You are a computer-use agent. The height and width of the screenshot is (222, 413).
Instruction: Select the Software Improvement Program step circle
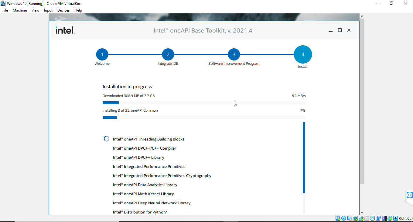[234, 54]
